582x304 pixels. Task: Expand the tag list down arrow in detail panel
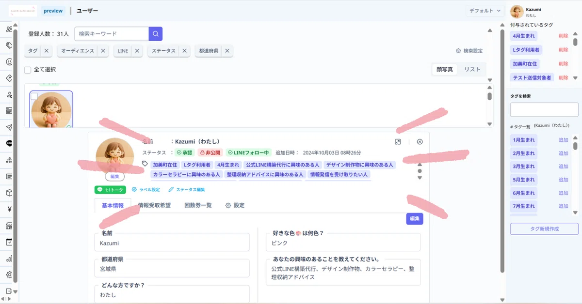point(420,178)
